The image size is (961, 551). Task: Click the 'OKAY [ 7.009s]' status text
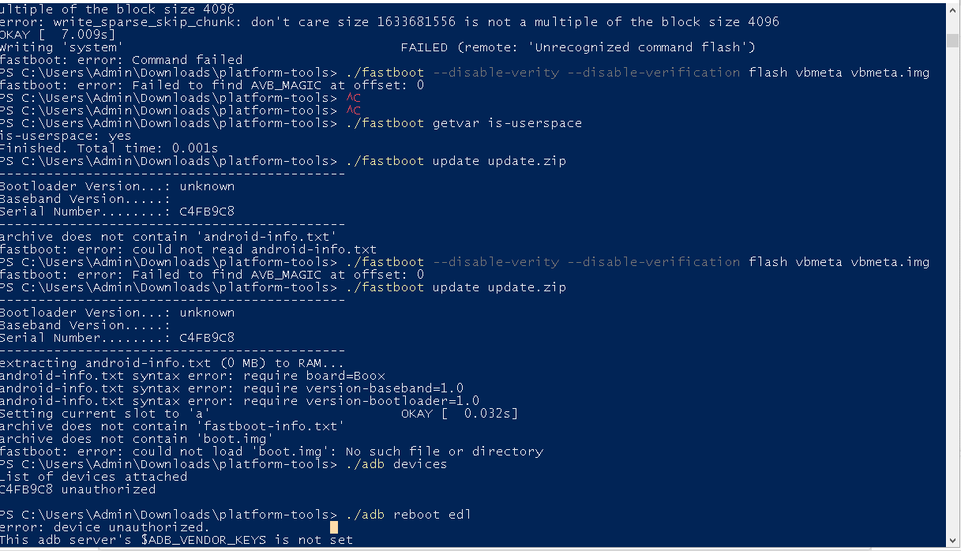58,35
